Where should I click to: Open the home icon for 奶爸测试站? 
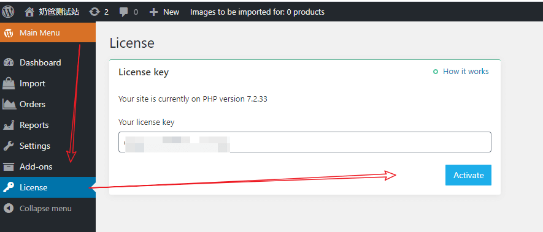click(29, 12)
